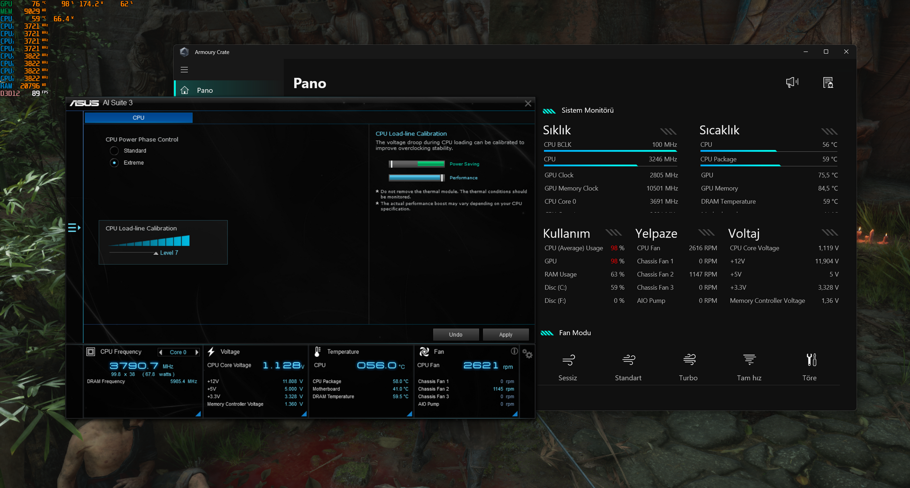The height and width of the screenshot is (488, 910).
Task: Click the Apply button
Action: pyautogui.click(x=506, y=335)
